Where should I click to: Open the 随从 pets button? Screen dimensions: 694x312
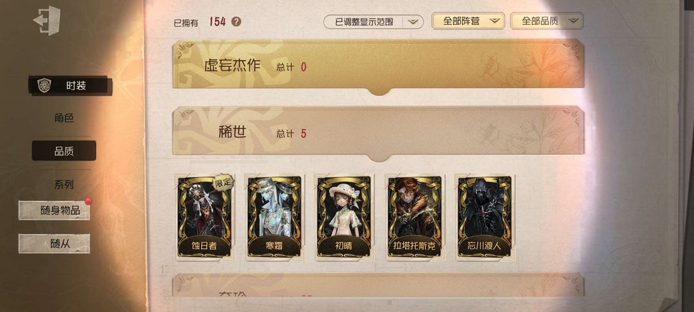click(54, 243)
